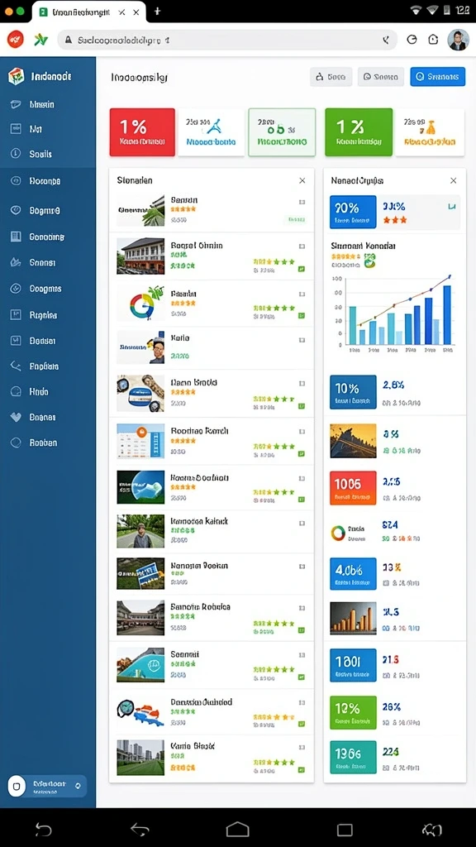The image size is (476, 847).
Task: Click the green badge icon in 'Roapat Ohinin' row
Action: (x=302, y=269)
